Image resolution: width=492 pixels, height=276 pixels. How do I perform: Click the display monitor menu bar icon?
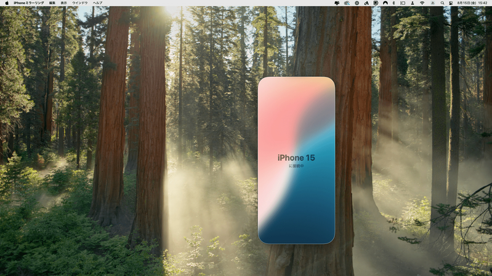click(337, 3)
